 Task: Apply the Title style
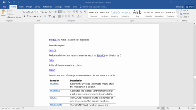(x=137, y=14)
